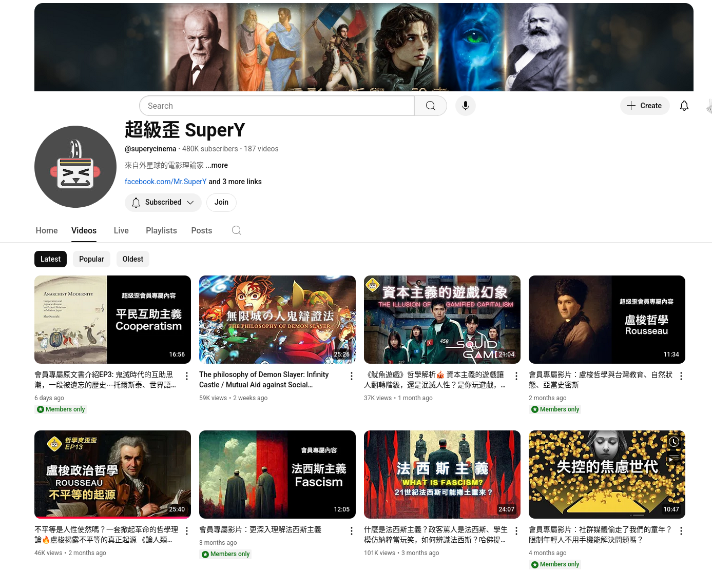The width and height of the screenshot is (712, 572).
Task: Go to the Posts tab
Action: 201,230
